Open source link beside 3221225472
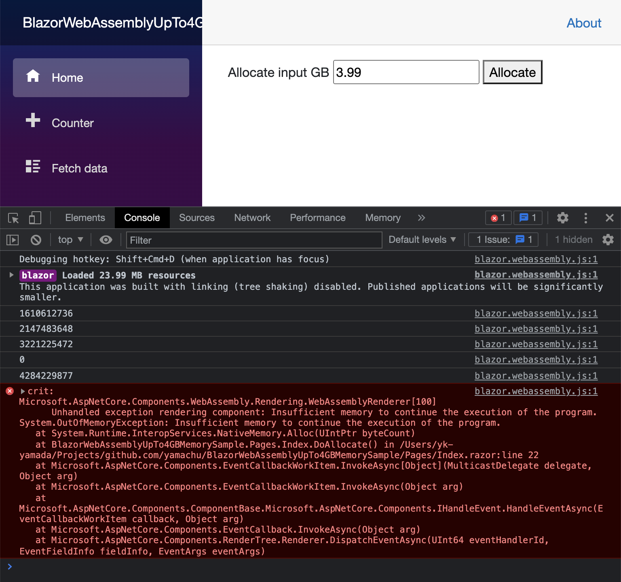The height and width of the screenshot is (582, 621). [x=536, y=344]
